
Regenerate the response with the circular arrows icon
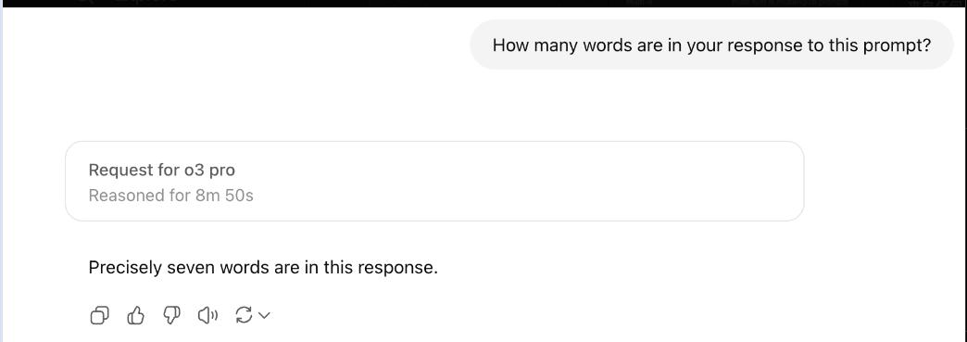tap(245, 316)
